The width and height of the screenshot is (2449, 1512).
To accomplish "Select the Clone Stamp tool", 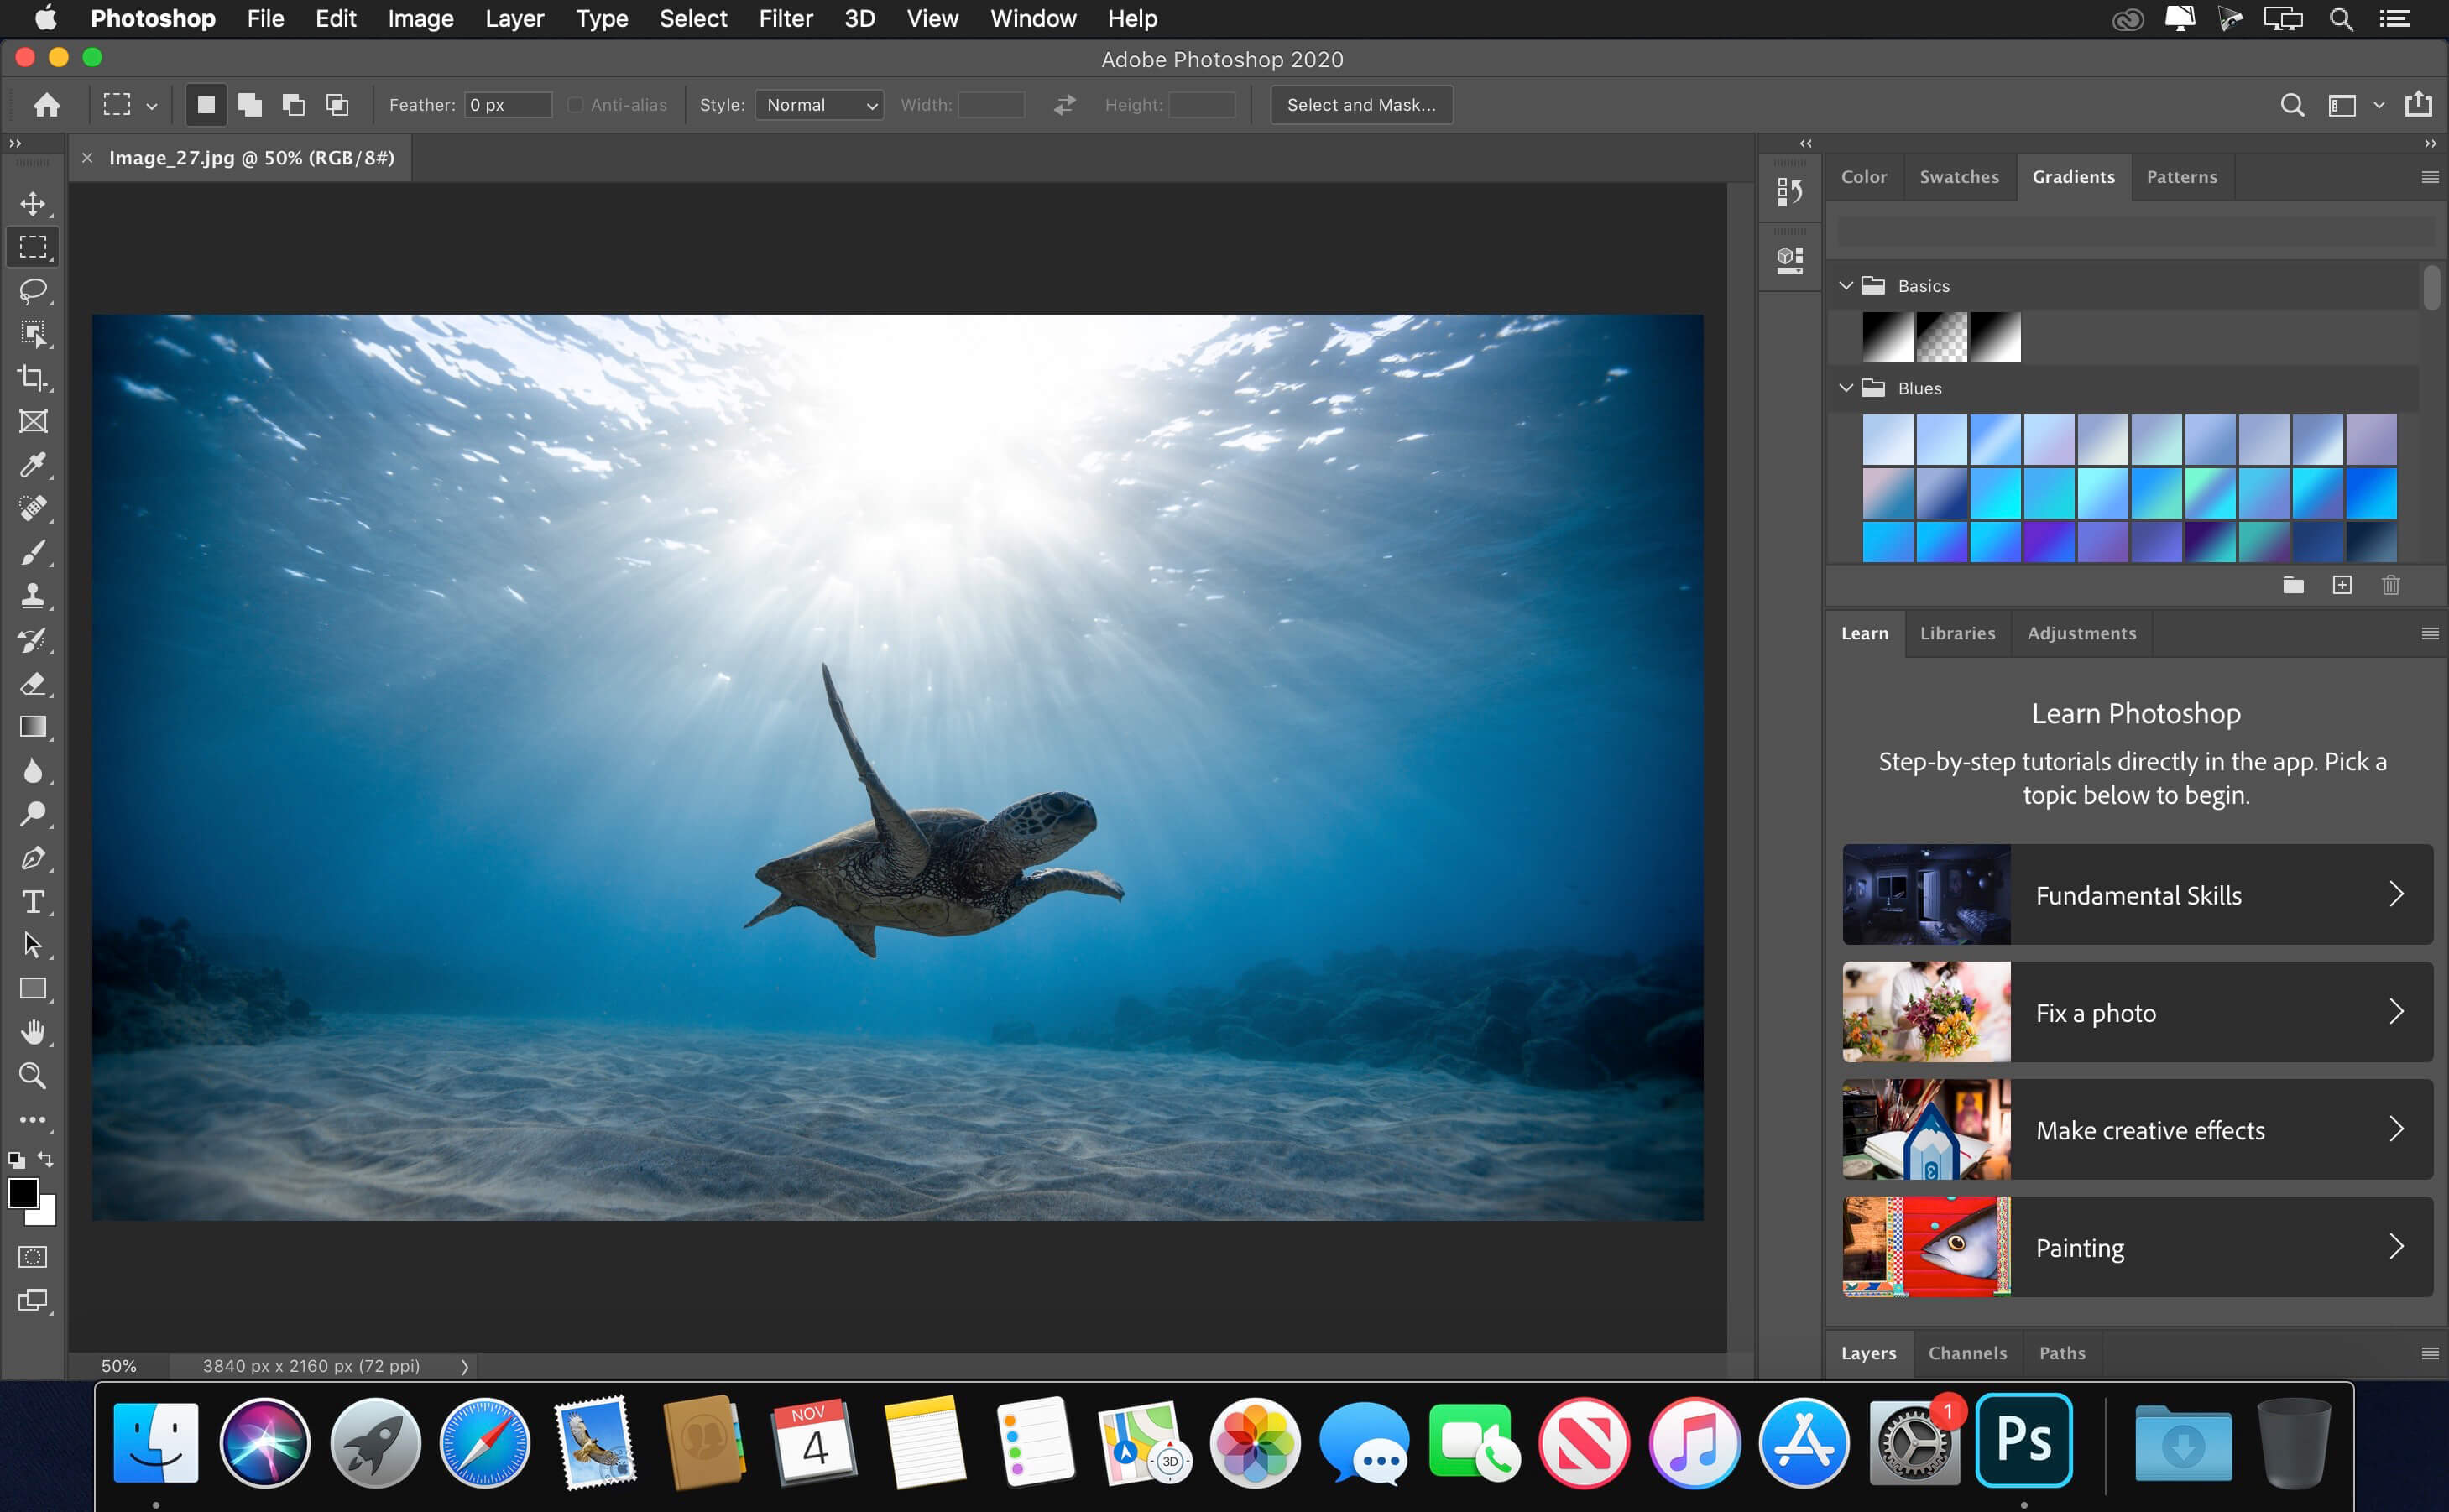I will (34, 596).
